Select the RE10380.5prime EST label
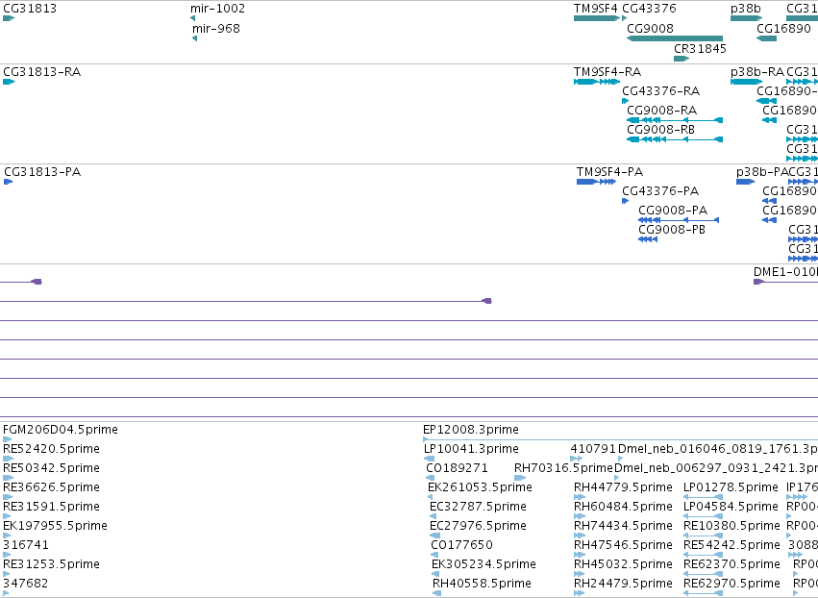Viewport: 818px width, 598px height. coord(731,526)
